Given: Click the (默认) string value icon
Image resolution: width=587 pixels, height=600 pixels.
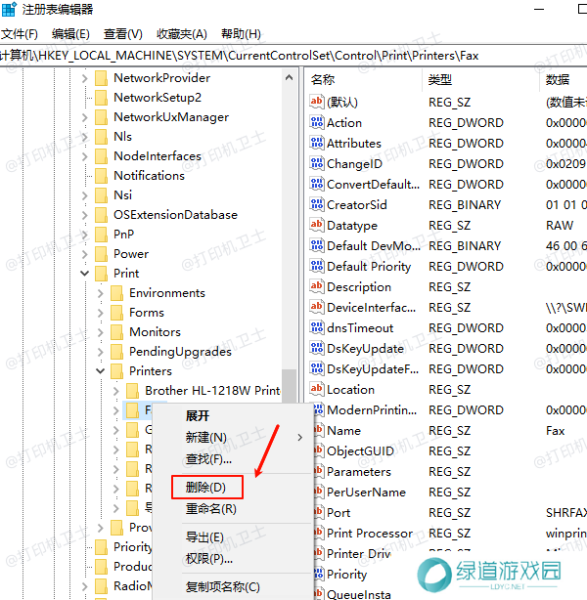Looking at the screenshot, I should coord(317,102).
